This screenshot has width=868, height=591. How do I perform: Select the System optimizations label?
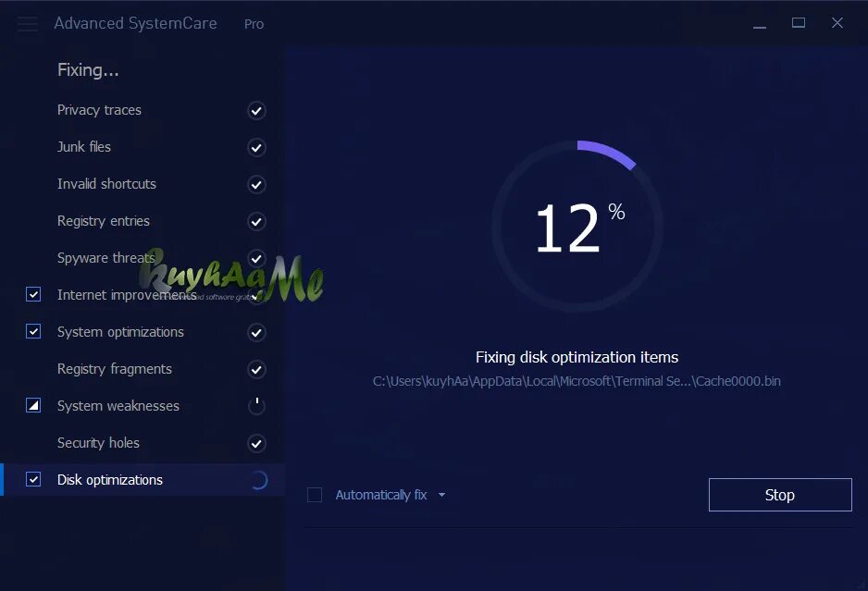click(120, 332)
